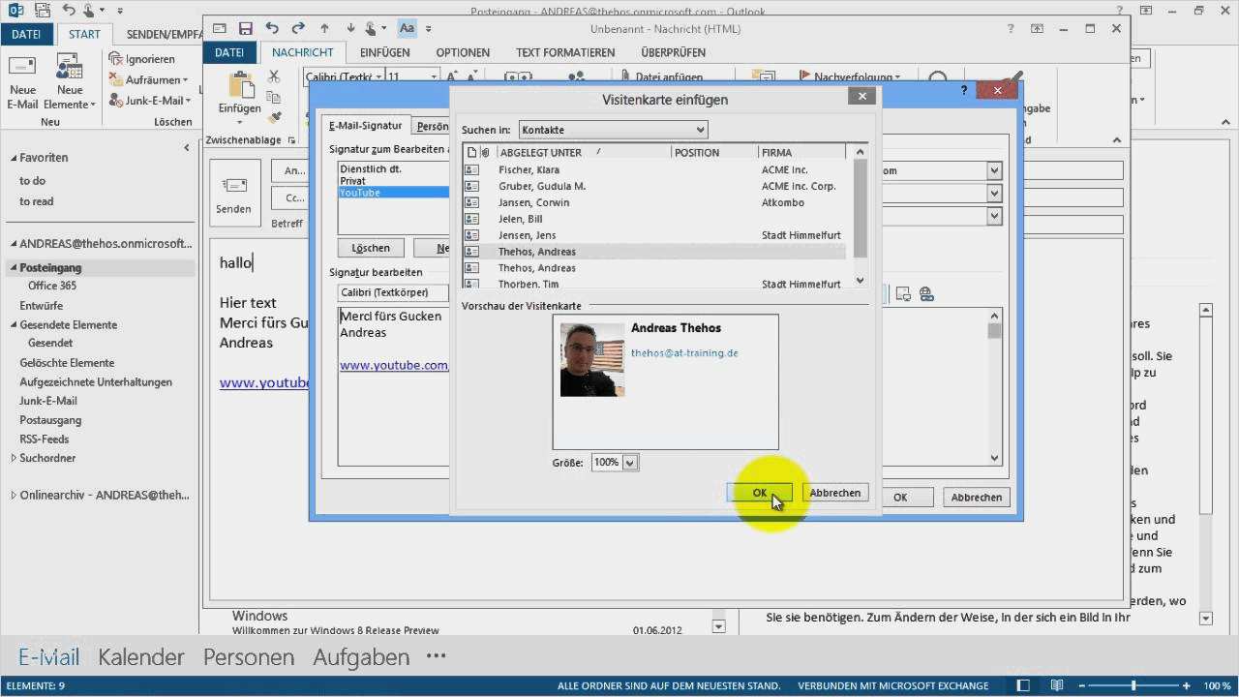Open the Suchen in Kontakte dropdown

pyautogui.click(x=613, y=130)
